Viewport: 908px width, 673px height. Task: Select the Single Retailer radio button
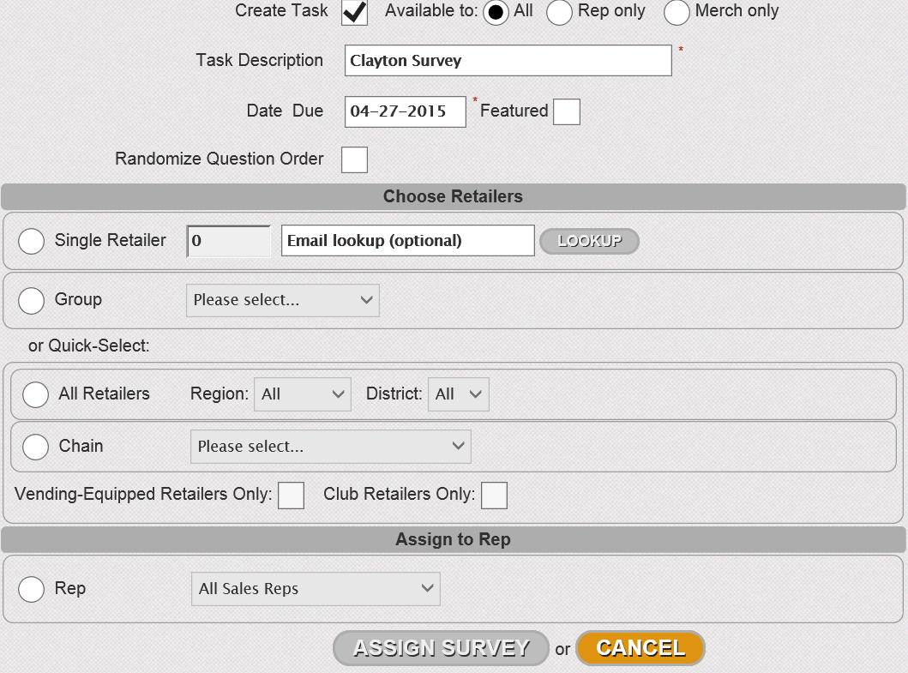click(31, 241)
